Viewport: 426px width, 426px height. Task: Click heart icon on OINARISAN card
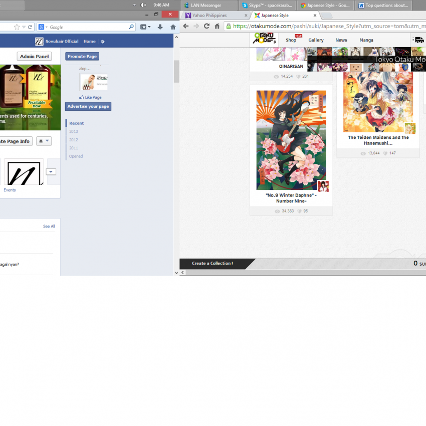pos(298,76)
